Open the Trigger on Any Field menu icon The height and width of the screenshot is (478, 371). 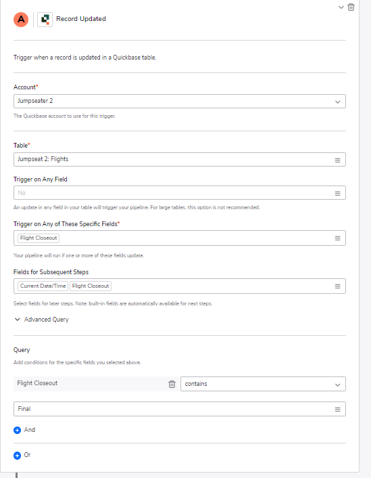coord(337,193)
